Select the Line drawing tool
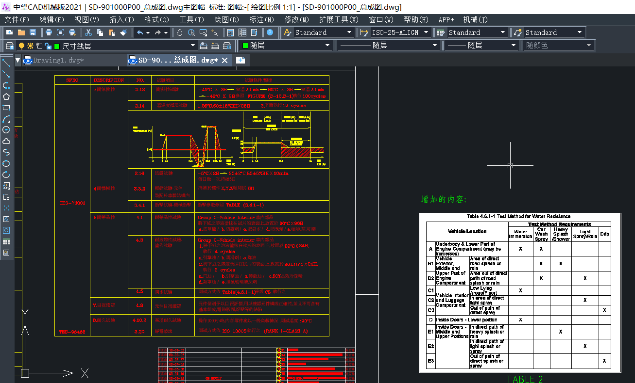The image size is (635, 383). [6, 63]
